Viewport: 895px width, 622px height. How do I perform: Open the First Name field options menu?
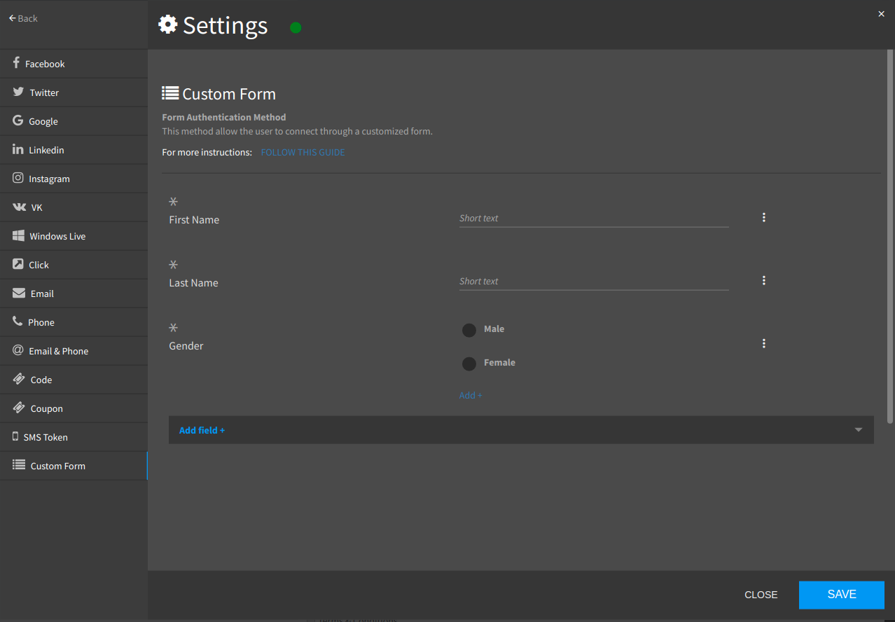tap(764, 217)
